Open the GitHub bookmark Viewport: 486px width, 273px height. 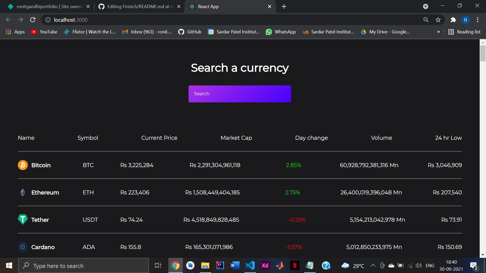pyautogui.click(x=190, y=32)
